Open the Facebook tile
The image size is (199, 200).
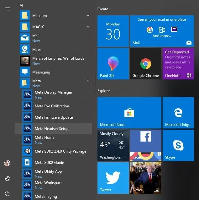tap(146, 145)
